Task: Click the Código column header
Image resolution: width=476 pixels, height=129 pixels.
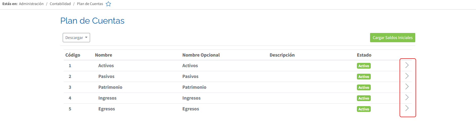Action: tap(73, 55)
